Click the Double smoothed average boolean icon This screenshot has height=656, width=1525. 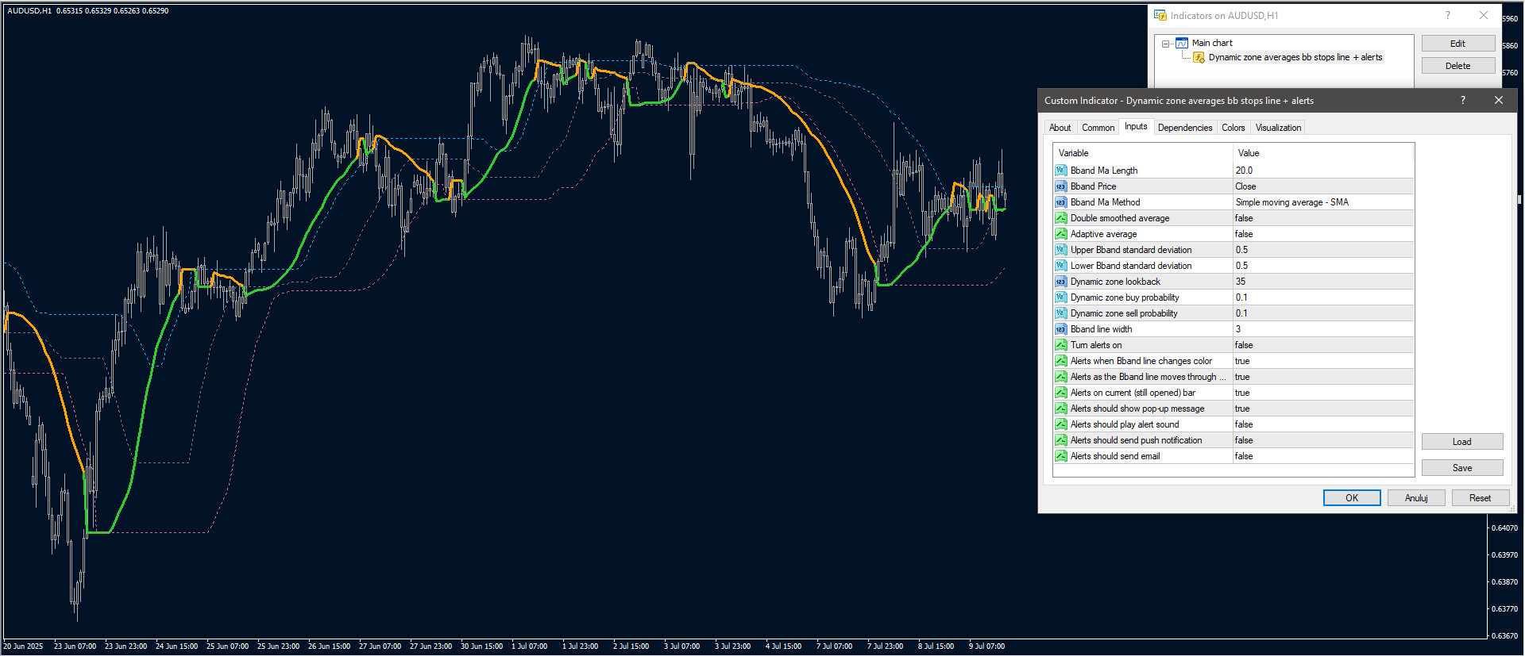click(x=1060, y=218)
